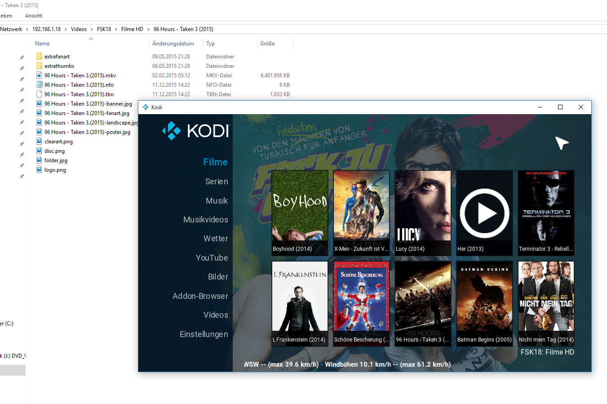Expand the chevron after FSK18 breadcrumb
Image resolution: width=607 pixels, height=404 pixels.
[x=116, y=29]
